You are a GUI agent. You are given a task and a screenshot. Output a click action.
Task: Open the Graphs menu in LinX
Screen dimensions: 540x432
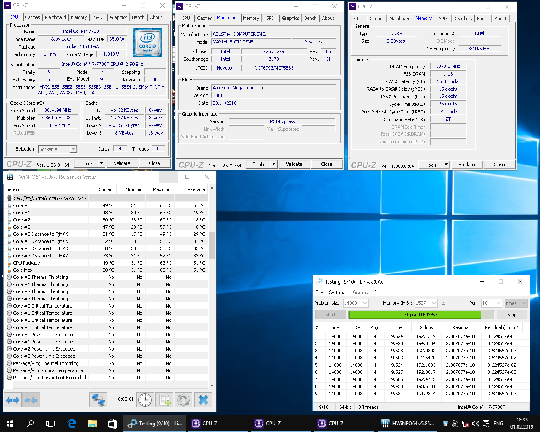tap(360, 292)
